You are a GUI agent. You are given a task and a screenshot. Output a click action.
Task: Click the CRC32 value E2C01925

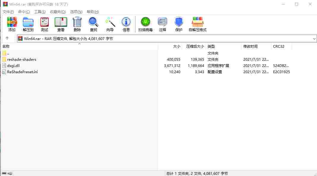(x=281, y=72)
